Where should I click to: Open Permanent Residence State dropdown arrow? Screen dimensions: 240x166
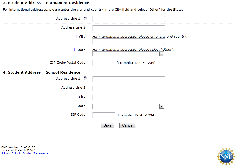coord(162,54)
